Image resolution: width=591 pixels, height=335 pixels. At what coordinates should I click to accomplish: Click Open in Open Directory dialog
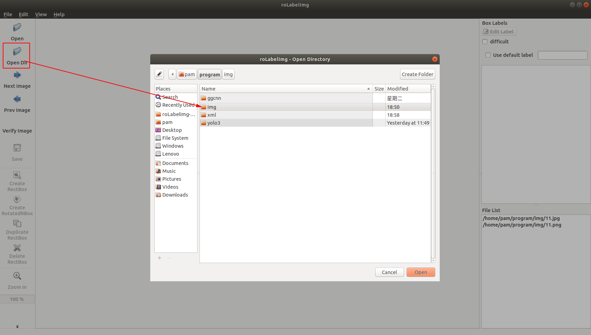421,272
